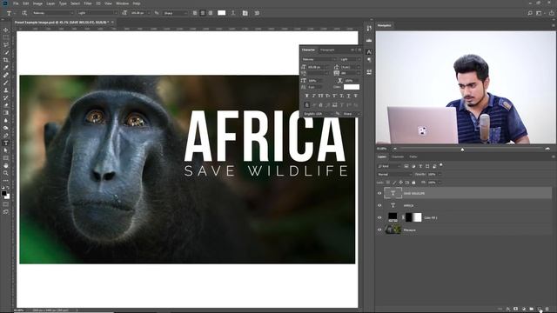Select the Zoom tool

click(x=6, y=173)
